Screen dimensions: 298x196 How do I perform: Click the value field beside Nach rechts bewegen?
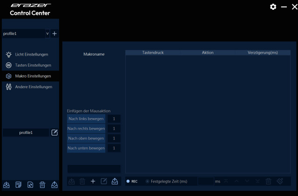point(114,128)
